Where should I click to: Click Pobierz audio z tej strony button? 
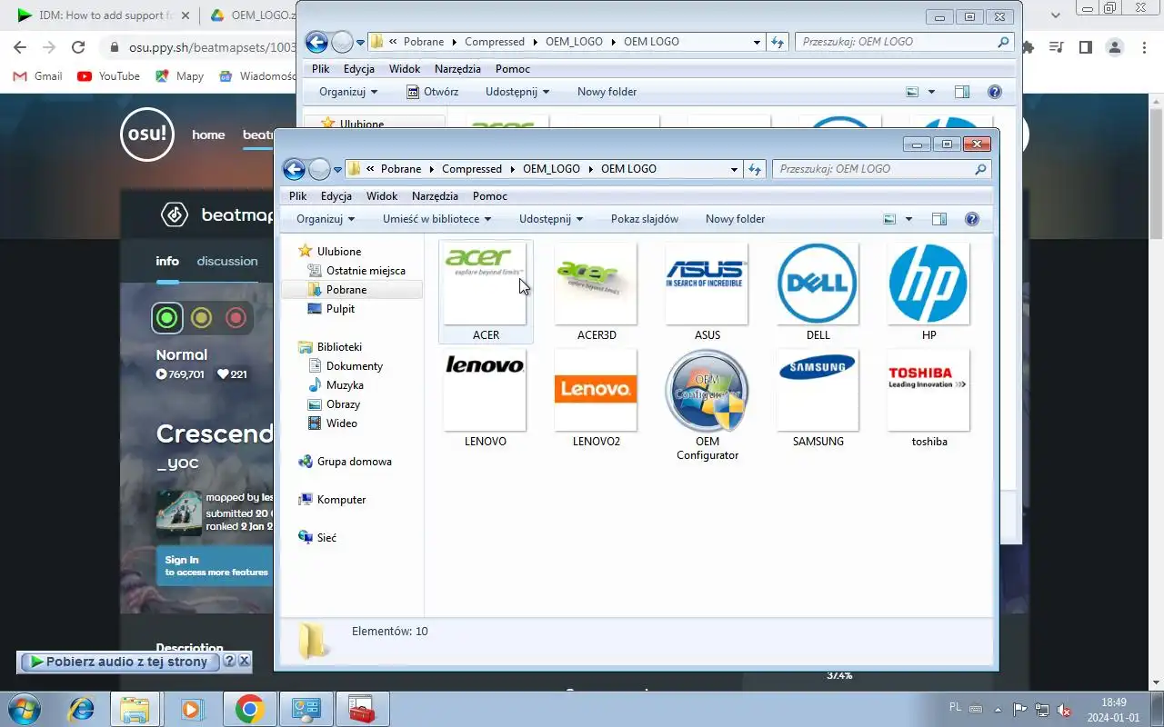[x=119, y=662]
